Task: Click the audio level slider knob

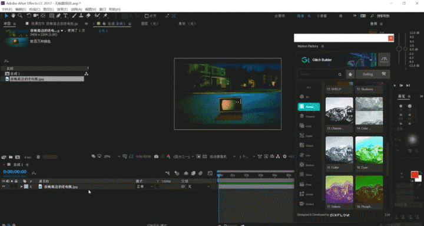Action: click(399, 49)
